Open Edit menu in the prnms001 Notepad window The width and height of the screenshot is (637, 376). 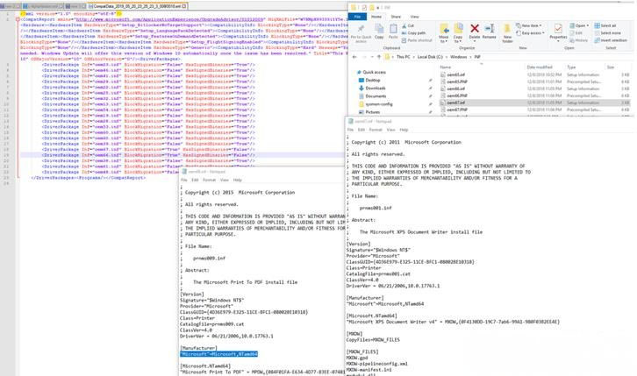tap(361, 130)
